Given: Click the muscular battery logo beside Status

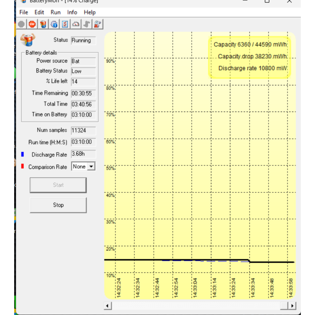Looking at the screenshot, I should click(x=28, y=40).
